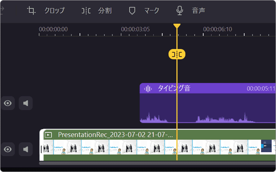Mute the PresentationRec video track
276x172 pixels.
point(26,149)
